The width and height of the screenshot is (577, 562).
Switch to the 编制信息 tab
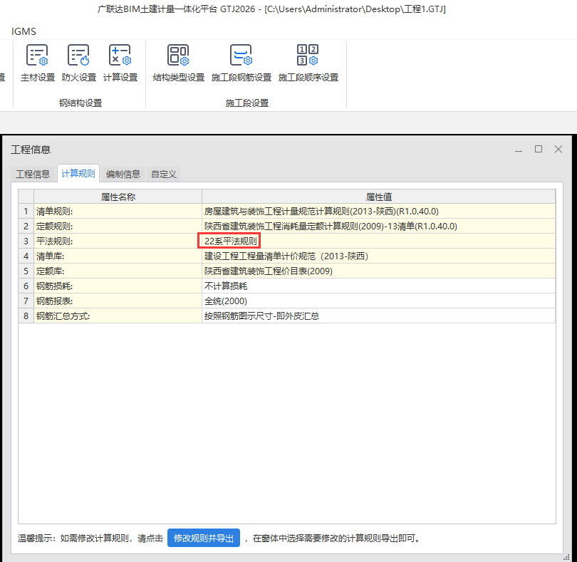(x=123, y=174)
